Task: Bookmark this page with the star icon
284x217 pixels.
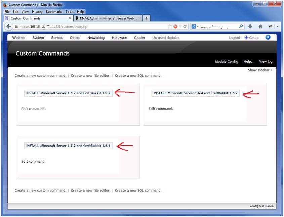Action: point(170,26)
